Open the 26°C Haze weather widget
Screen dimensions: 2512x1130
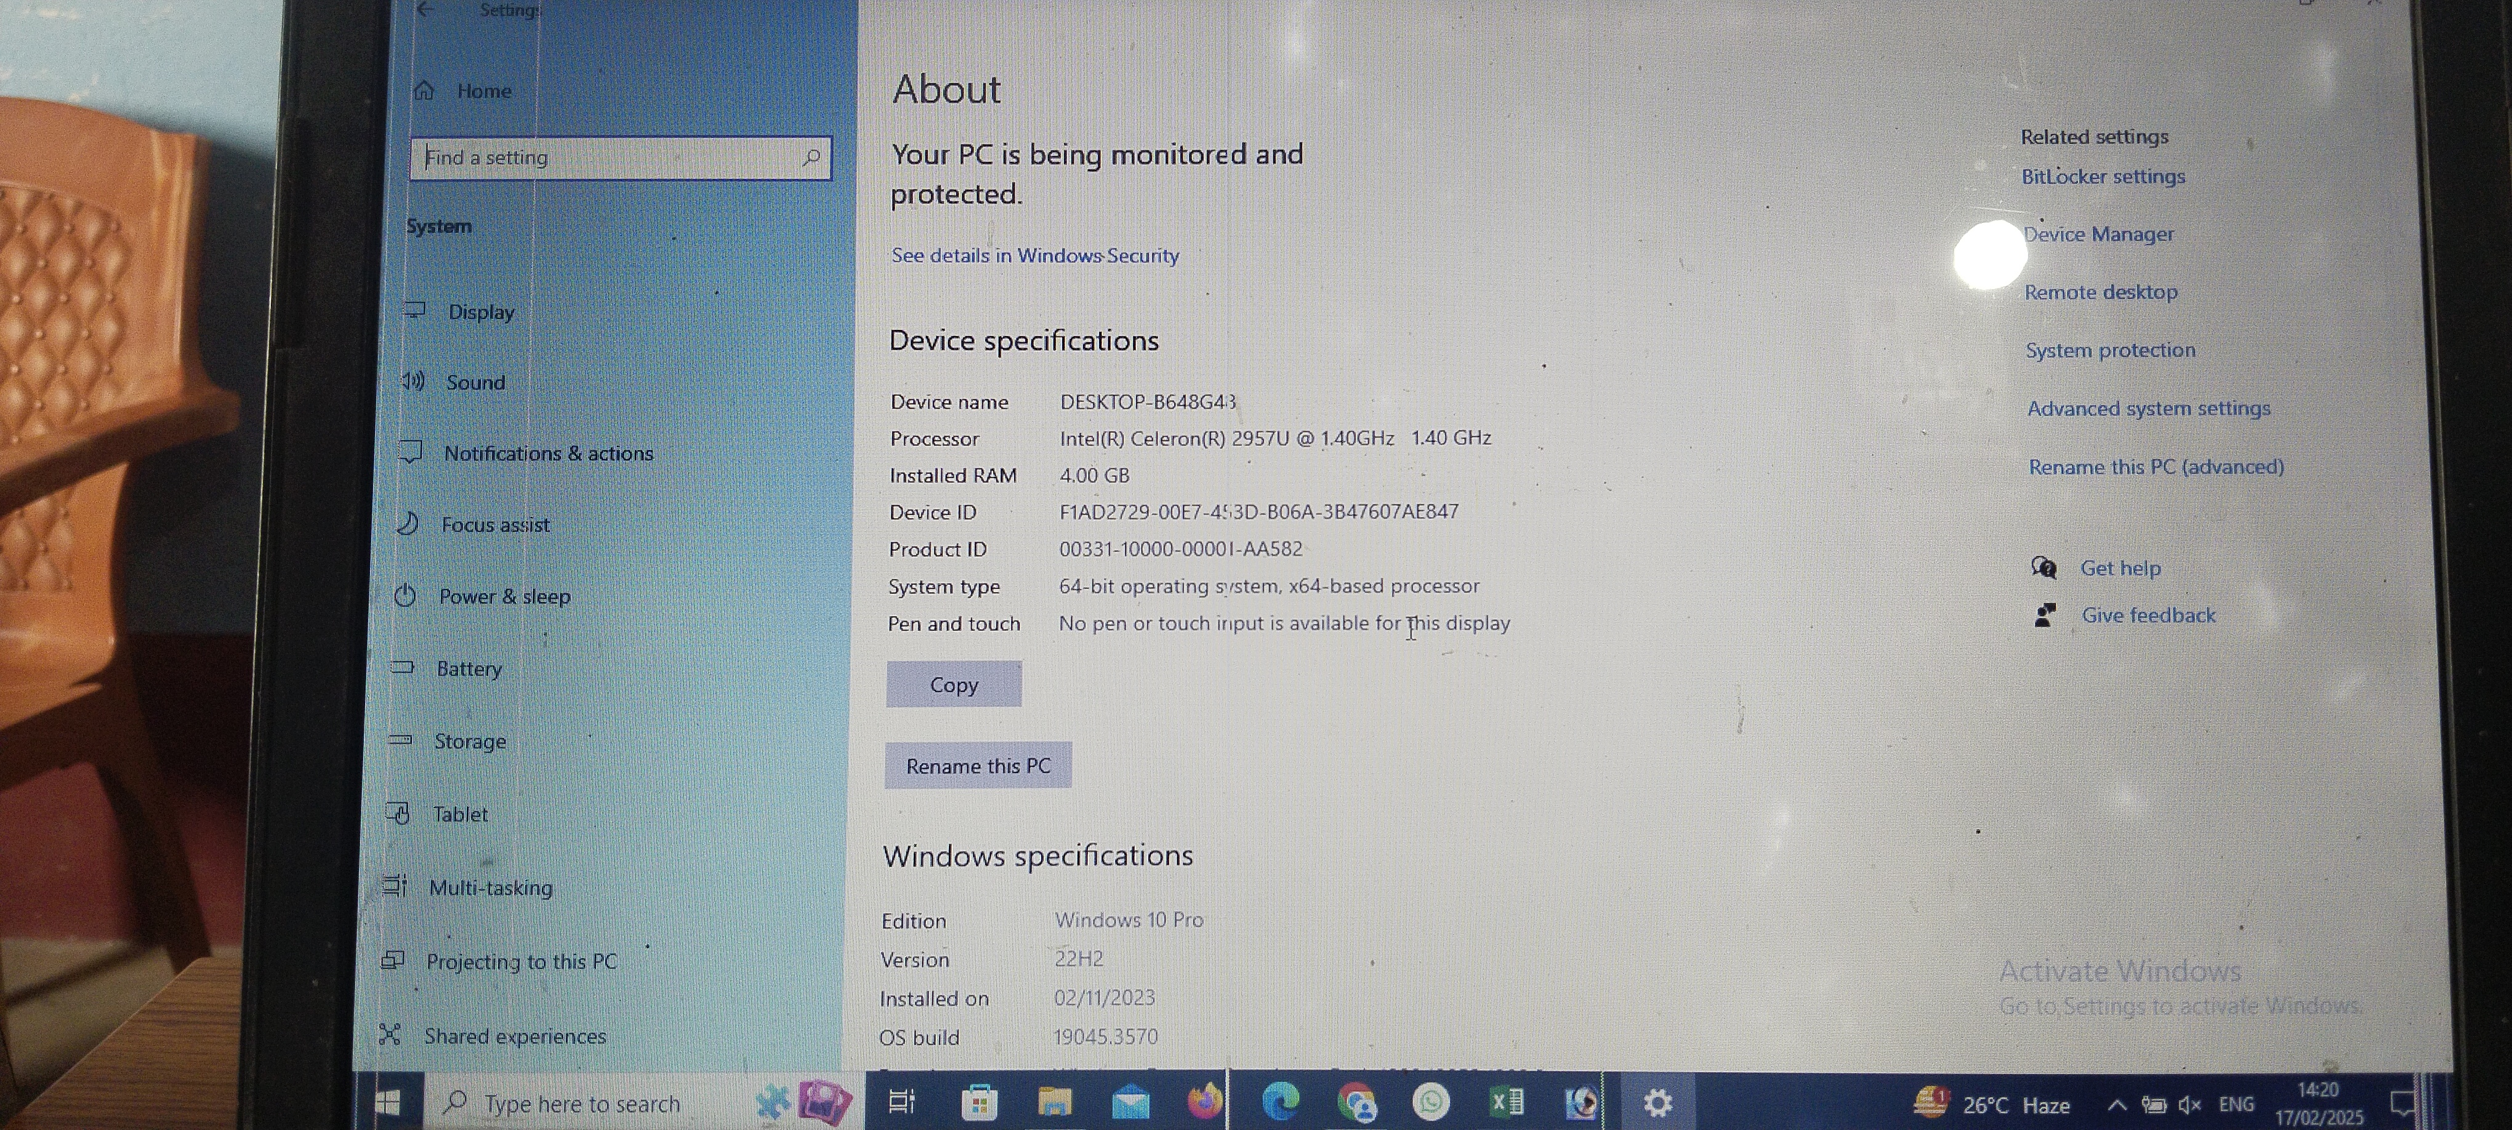[1991, 1104]
